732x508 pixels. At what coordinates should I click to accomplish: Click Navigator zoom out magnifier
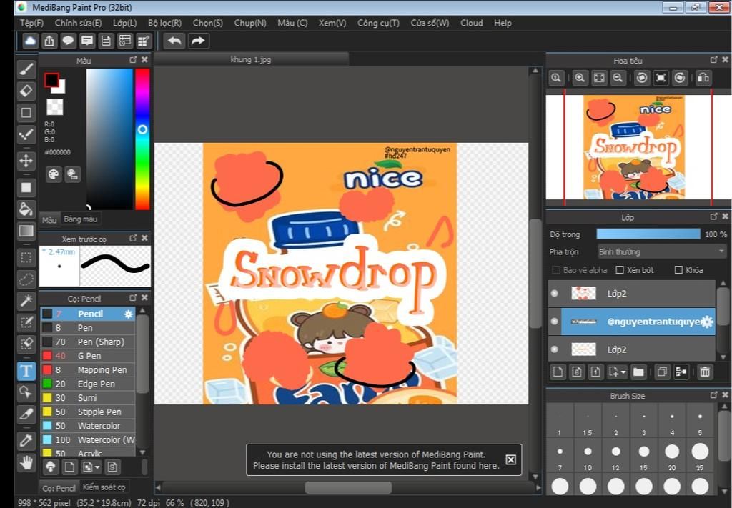tap(618, 78)
